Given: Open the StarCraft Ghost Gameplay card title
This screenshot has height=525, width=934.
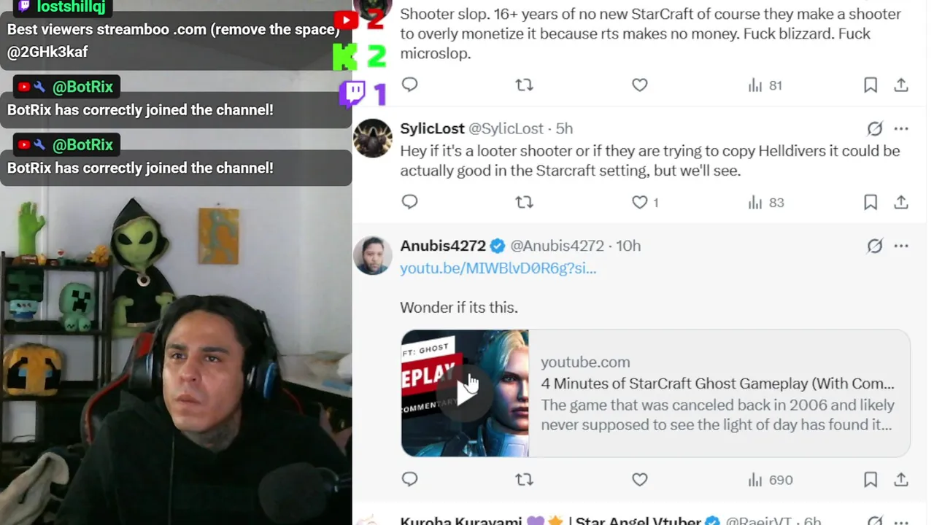Looking at the screenshot, I should (x=717, y=384).
